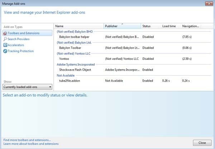
Task: Click Adobe Systems Incorpor... publisher cell
Action: click(x=122, y=70)
